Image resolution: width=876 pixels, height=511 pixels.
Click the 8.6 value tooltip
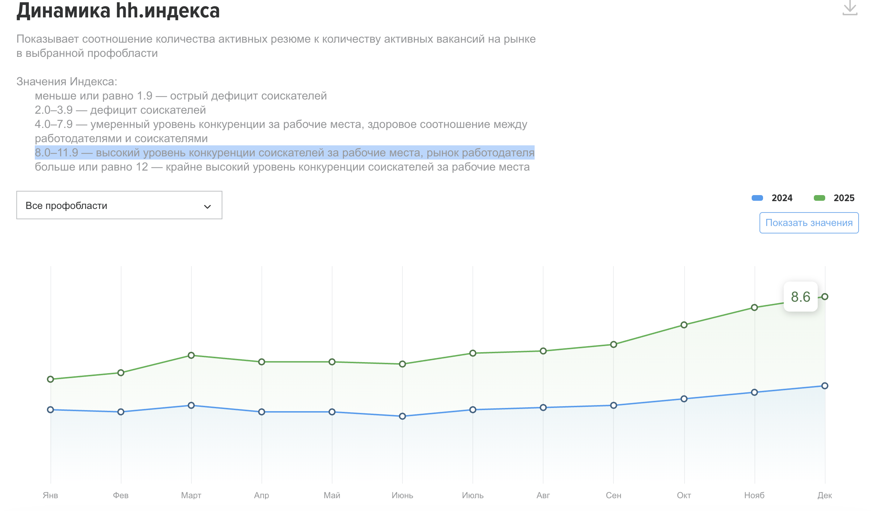[800, 297]
